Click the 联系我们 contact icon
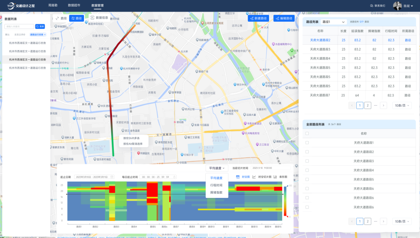This screenshot has width=420, height=238. click(x=371, y=6)
